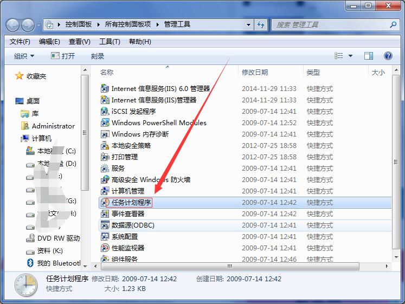Screen dimensions: 405x304
Task: Select the 数据源(ODBC) icon
Action: pyautogui.click(x=105, y=225)
